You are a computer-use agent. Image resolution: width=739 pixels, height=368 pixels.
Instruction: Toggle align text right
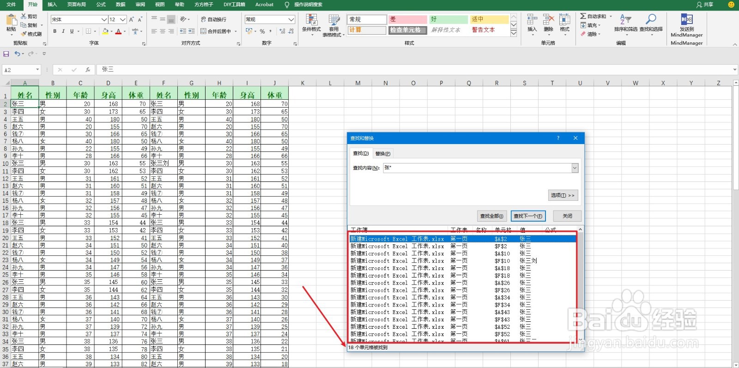click(171, 31)
